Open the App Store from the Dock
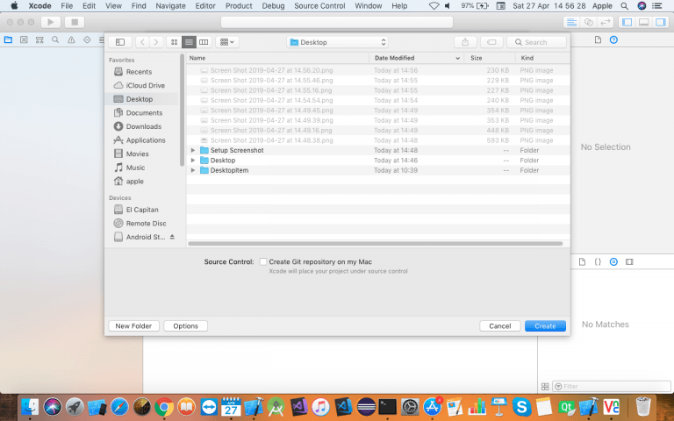This screenshot has height=421, width=674. [433, 407]
